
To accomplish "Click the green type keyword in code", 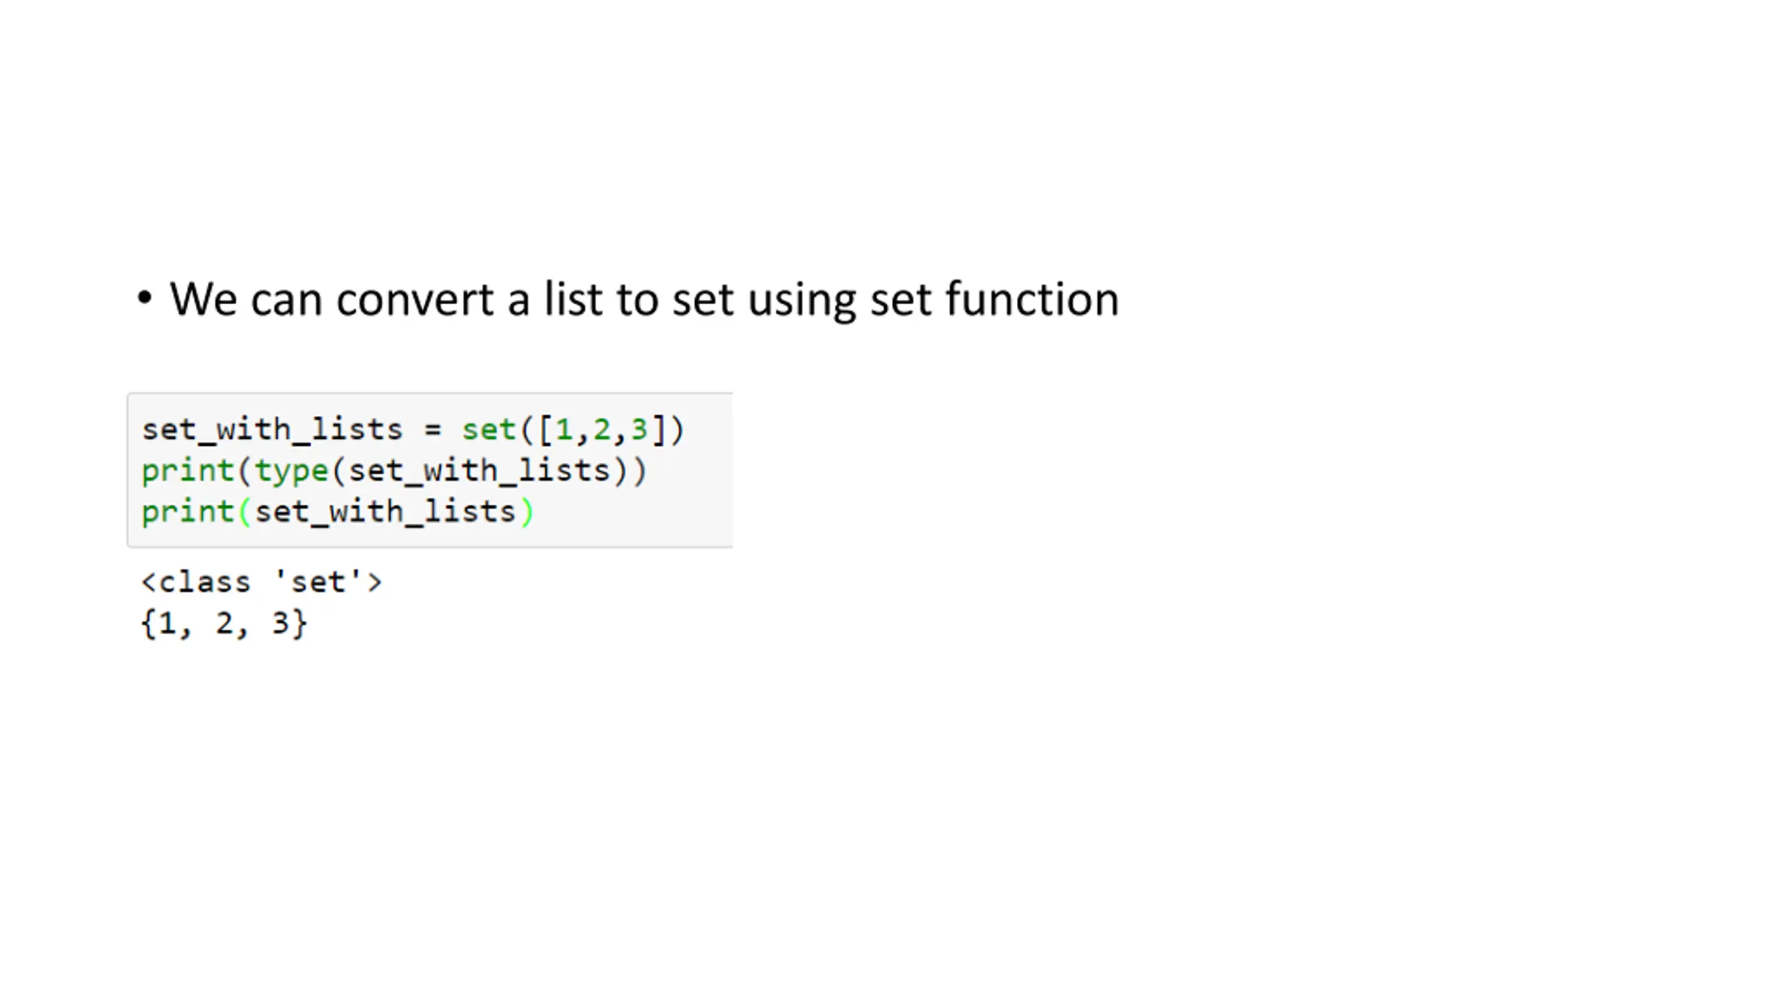I will (x=292, y=472).
